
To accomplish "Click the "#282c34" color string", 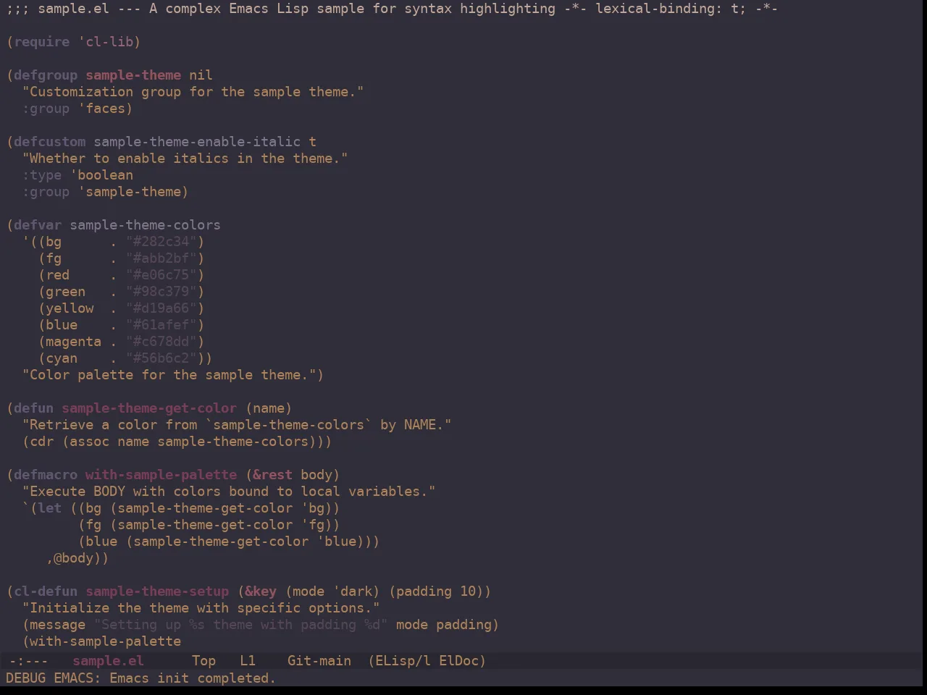I will (162, 242).
